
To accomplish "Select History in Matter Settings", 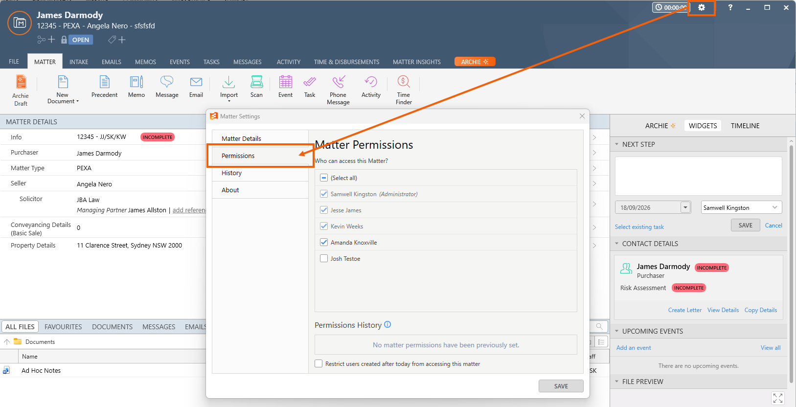I will tap(260, 173).
